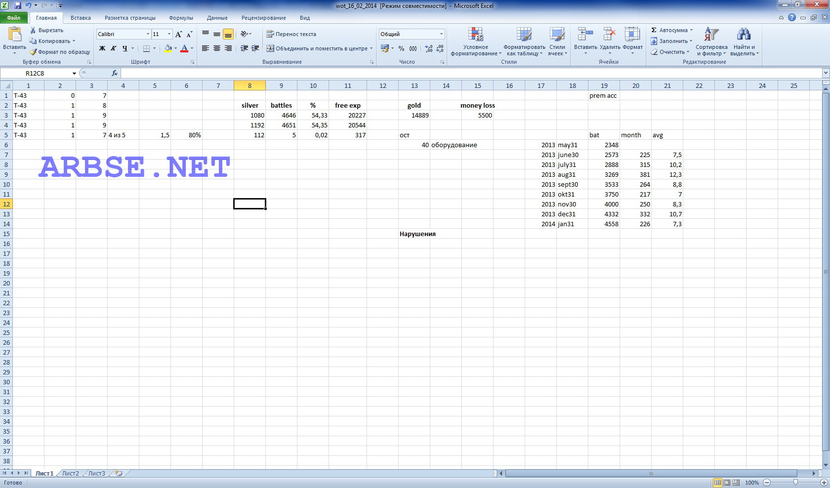Increase the decimal places
The image size is (830, 488).
428,48
